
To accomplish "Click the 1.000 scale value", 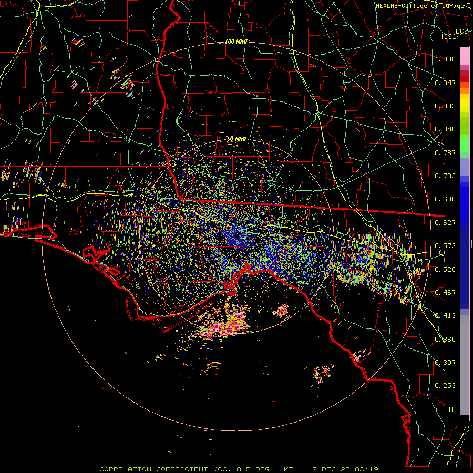I will point(445,59).
